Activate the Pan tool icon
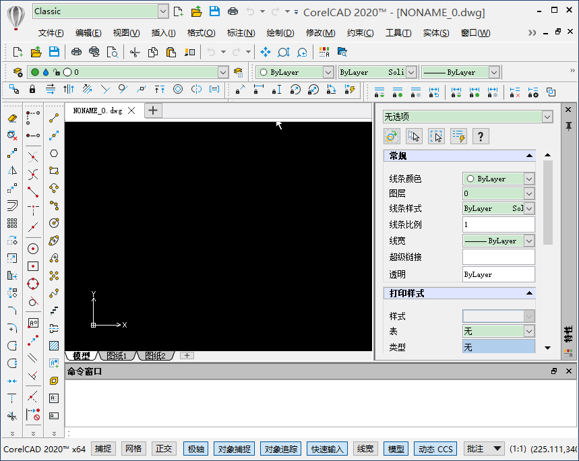 (x=265, y=52)
